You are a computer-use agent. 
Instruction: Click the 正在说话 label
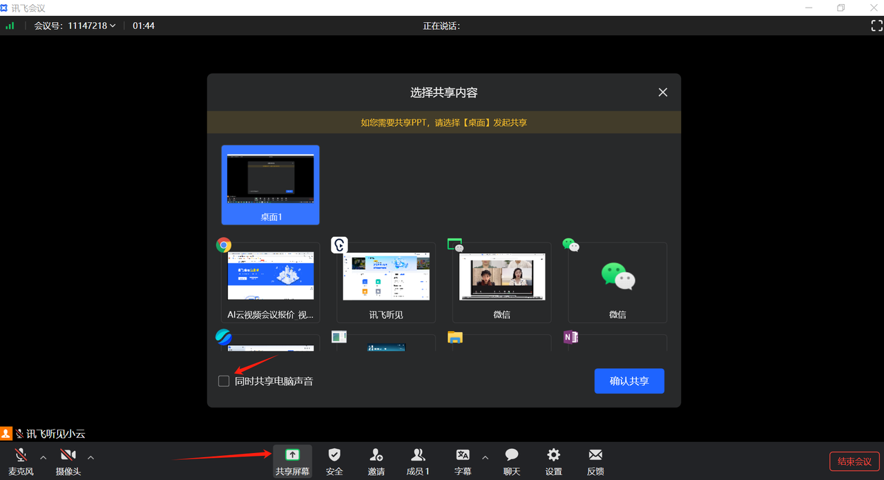[x=441, y=26]
